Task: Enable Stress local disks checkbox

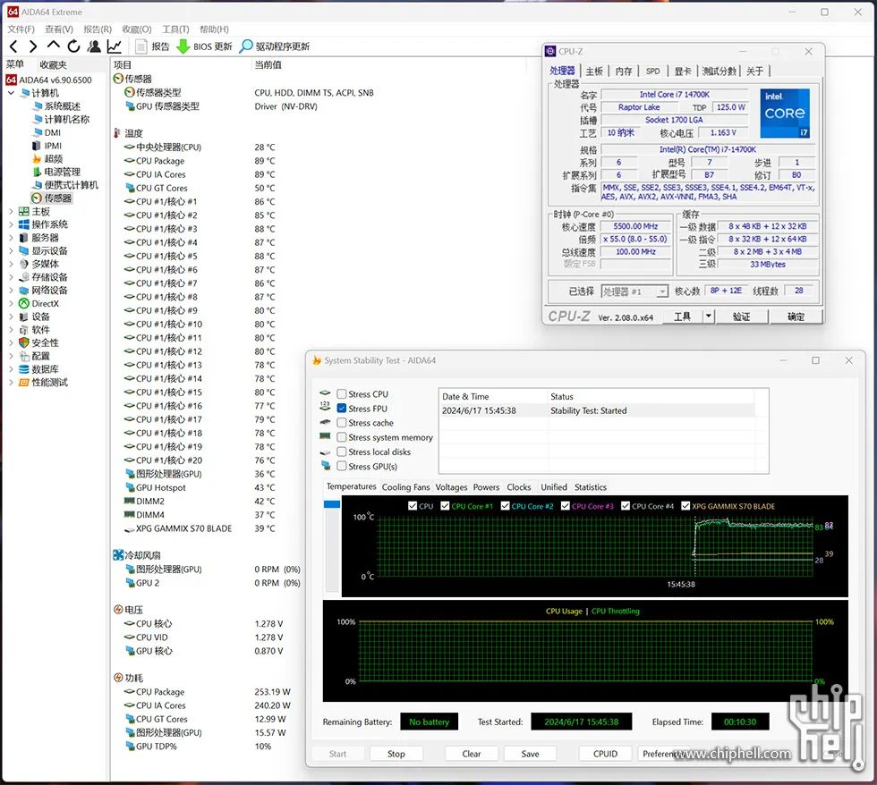Action: pos(342,452)
